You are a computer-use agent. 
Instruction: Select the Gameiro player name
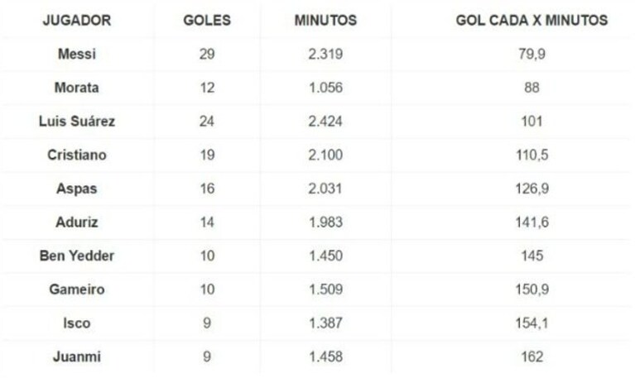point(77,289)
